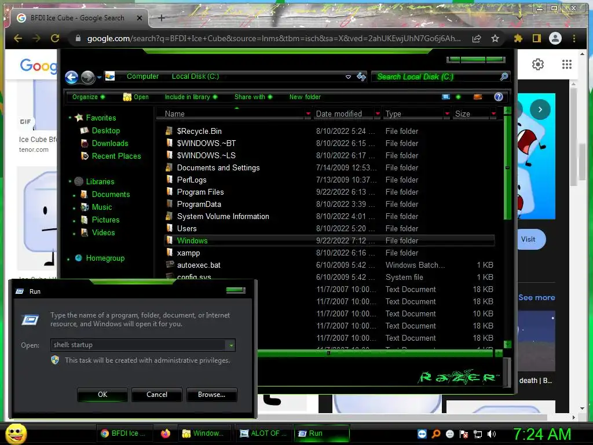Image resolution: width=593 pixels, height=445 pixels.
Task: Collapse the Favorites tree node
Action: [70, 118]
